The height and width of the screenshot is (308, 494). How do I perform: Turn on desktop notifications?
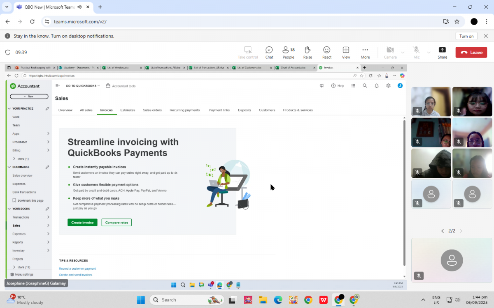(466, 36)
